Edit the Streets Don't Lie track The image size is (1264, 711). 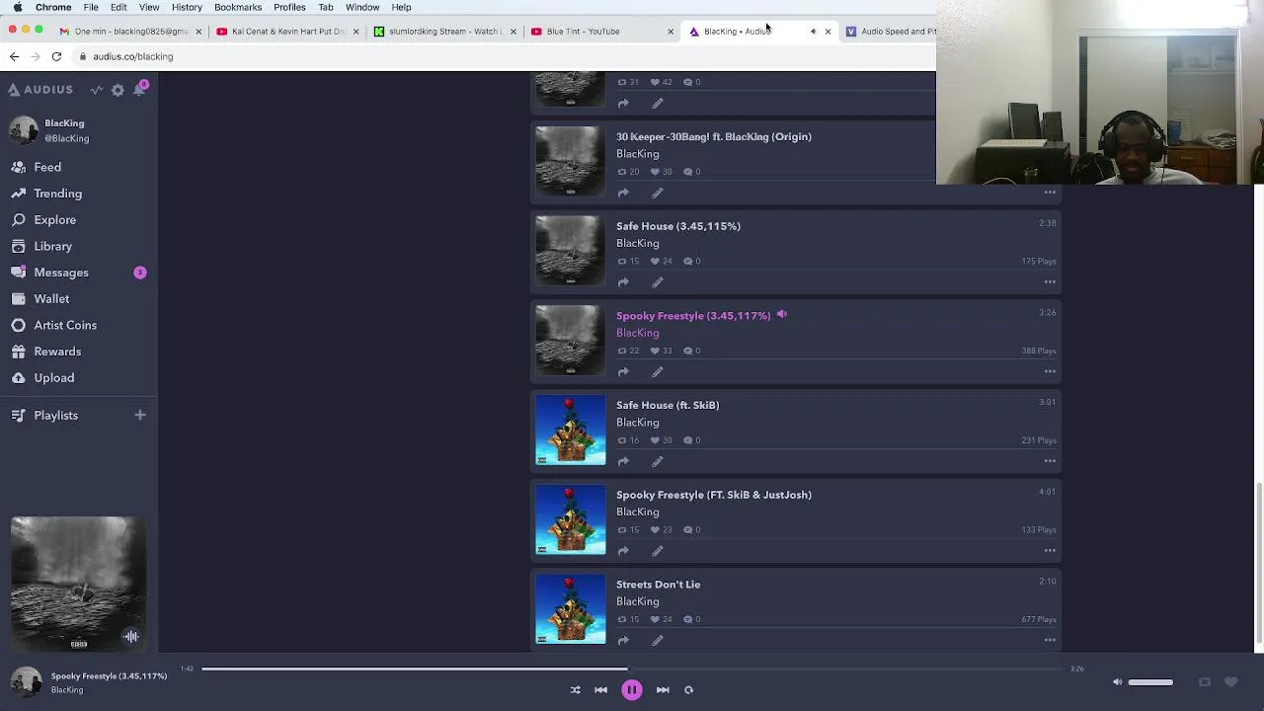tap(658, 641)
